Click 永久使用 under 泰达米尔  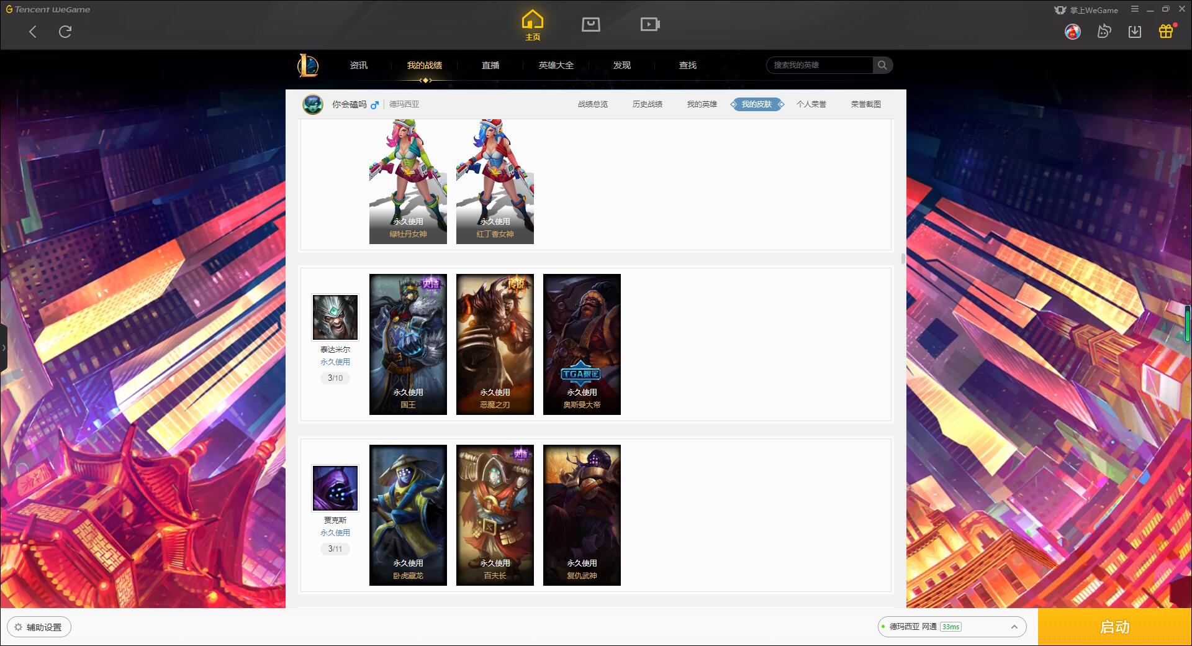tap(335, 362)
